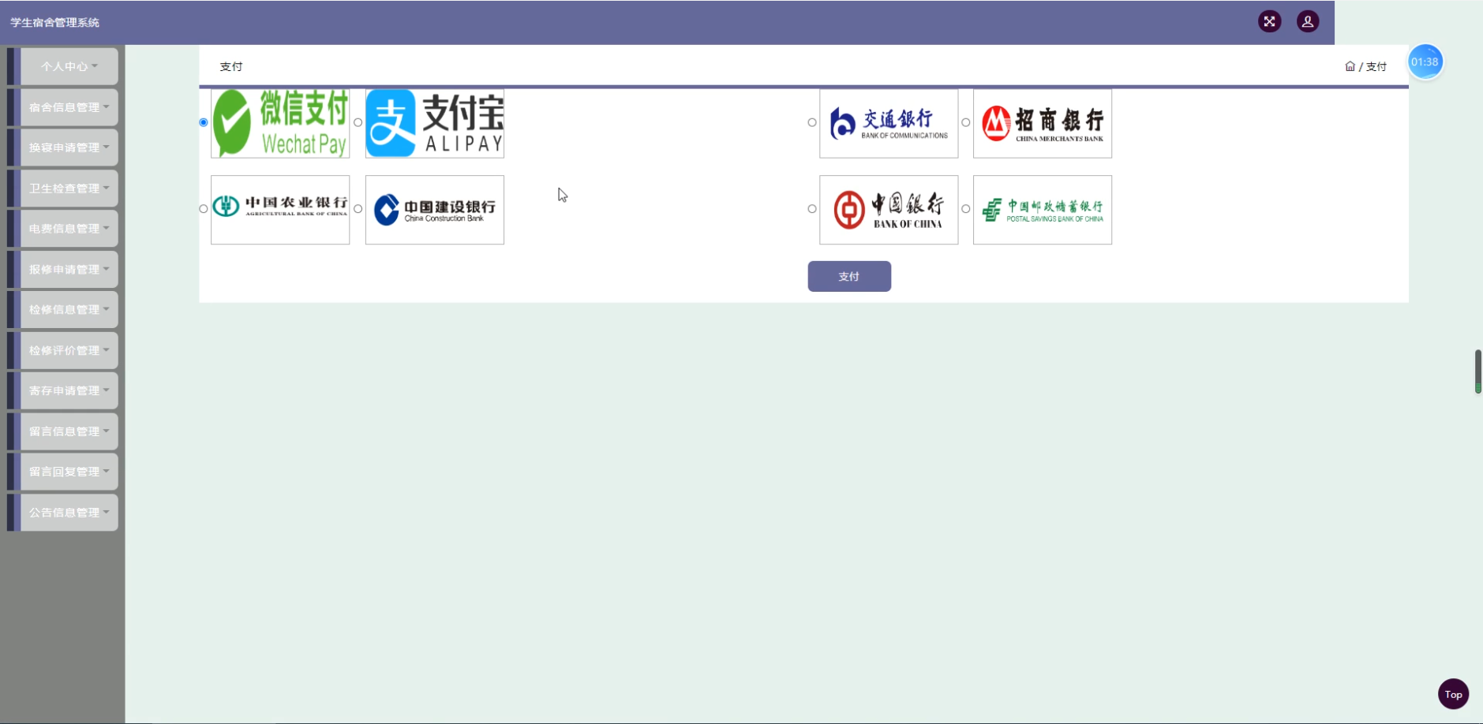Screen dimensions: 1483x724
Task: Open the 留言回复管理 sidebar menu
Action: (69, 472)
